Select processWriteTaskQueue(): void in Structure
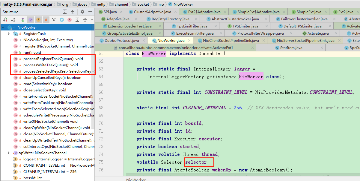 point(51,65)
